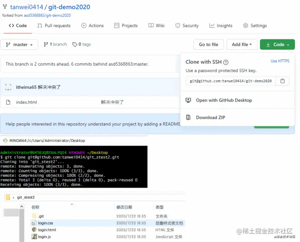
Task: Open the git-demo2020 repository link
Action: coord(69,7)
